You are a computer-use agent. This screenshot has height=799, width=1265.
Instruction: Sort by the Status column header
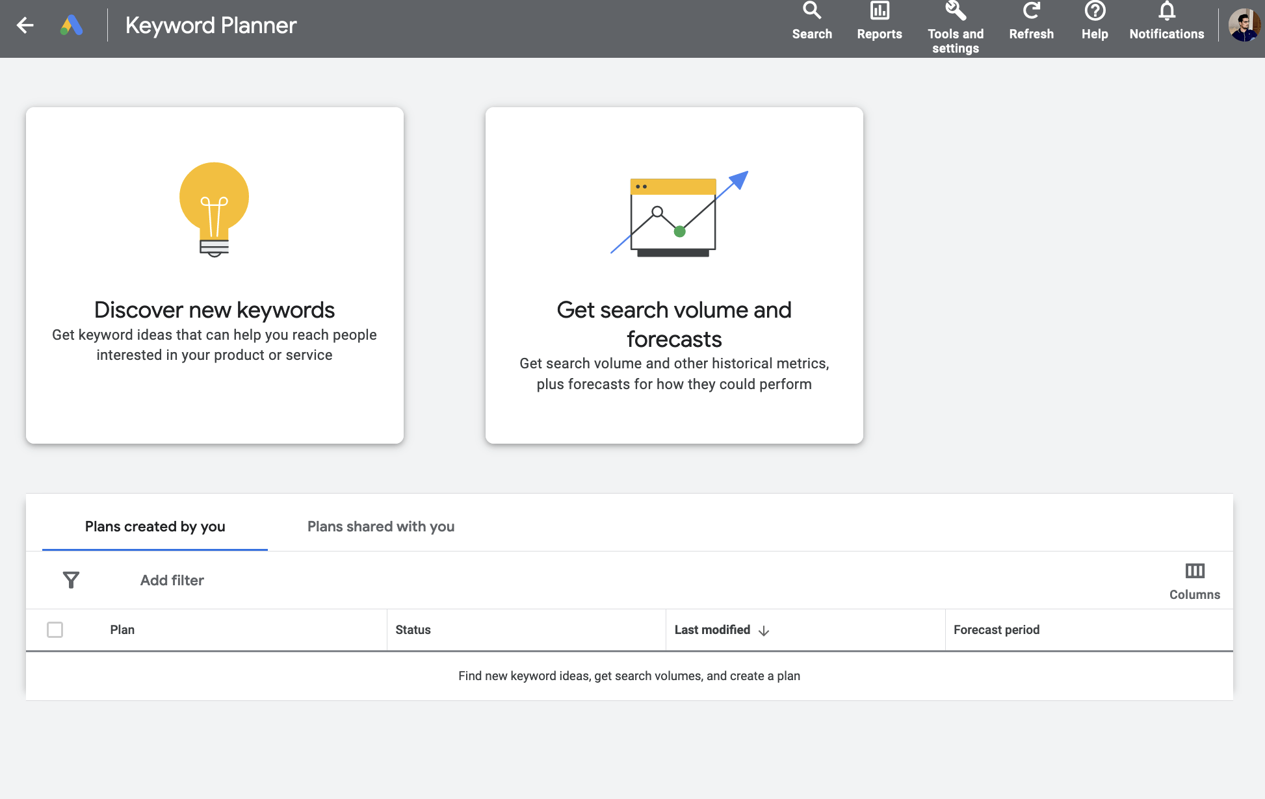[x=413, y=629]
